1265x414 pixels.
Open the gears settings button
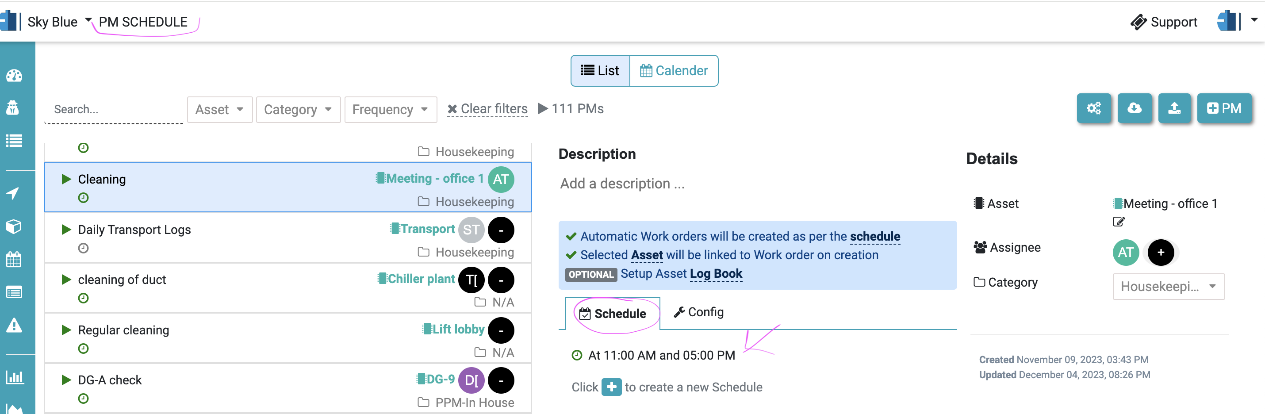1094,108
